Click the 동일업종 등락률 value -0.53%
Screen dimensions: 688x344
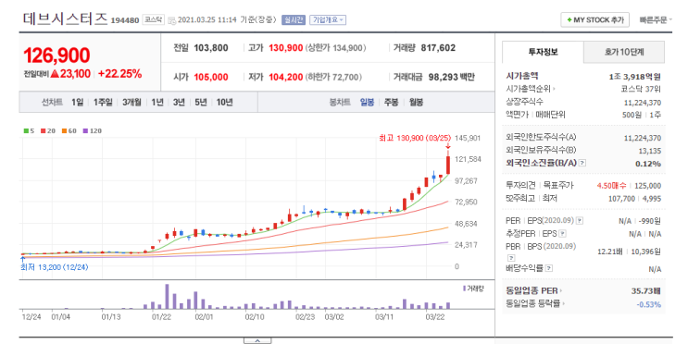648,304
